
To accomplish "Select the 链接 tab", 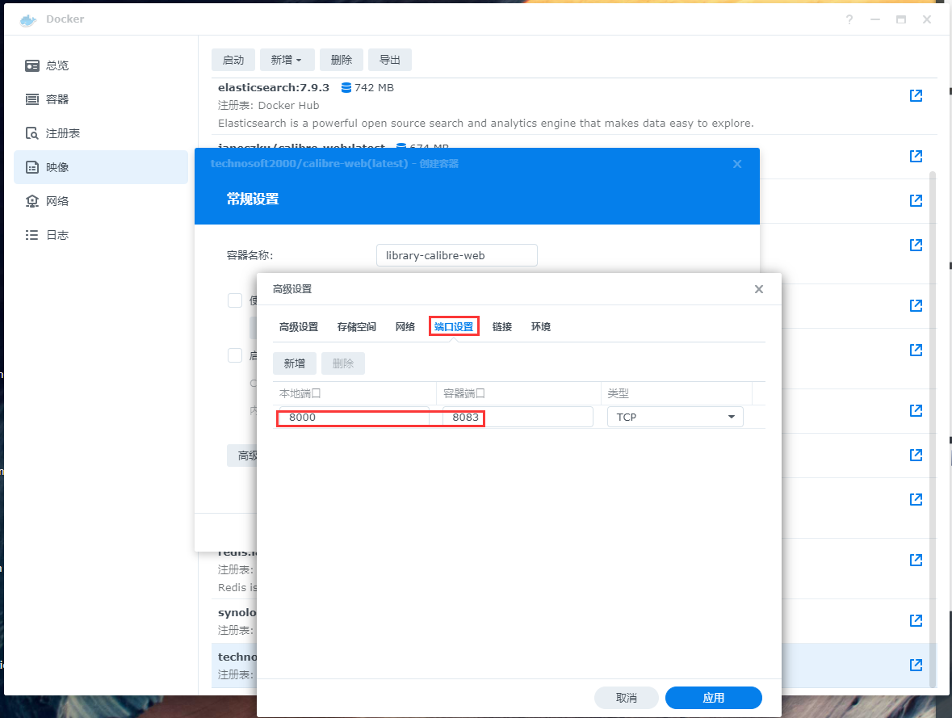I will pos(502,327).
